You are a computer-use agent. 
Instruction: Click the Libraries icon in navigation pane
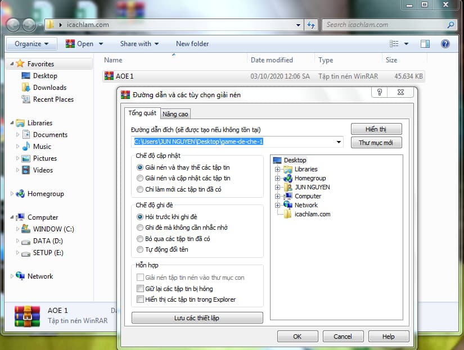(20, 122)
